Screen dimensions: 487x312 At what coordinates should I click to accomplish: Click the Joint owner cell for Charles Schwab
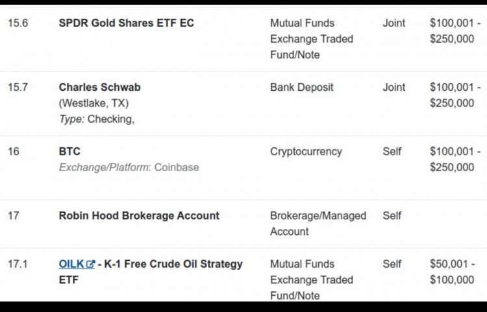pos(394,87)
